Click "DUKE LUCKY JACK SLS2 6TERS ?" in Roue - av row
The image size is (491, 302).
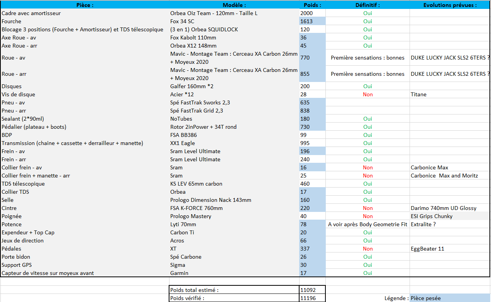[x=450, y=58]
